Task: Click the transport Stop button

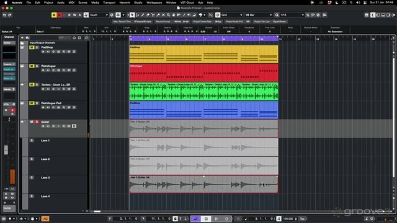Action: [x=206, y=219]
